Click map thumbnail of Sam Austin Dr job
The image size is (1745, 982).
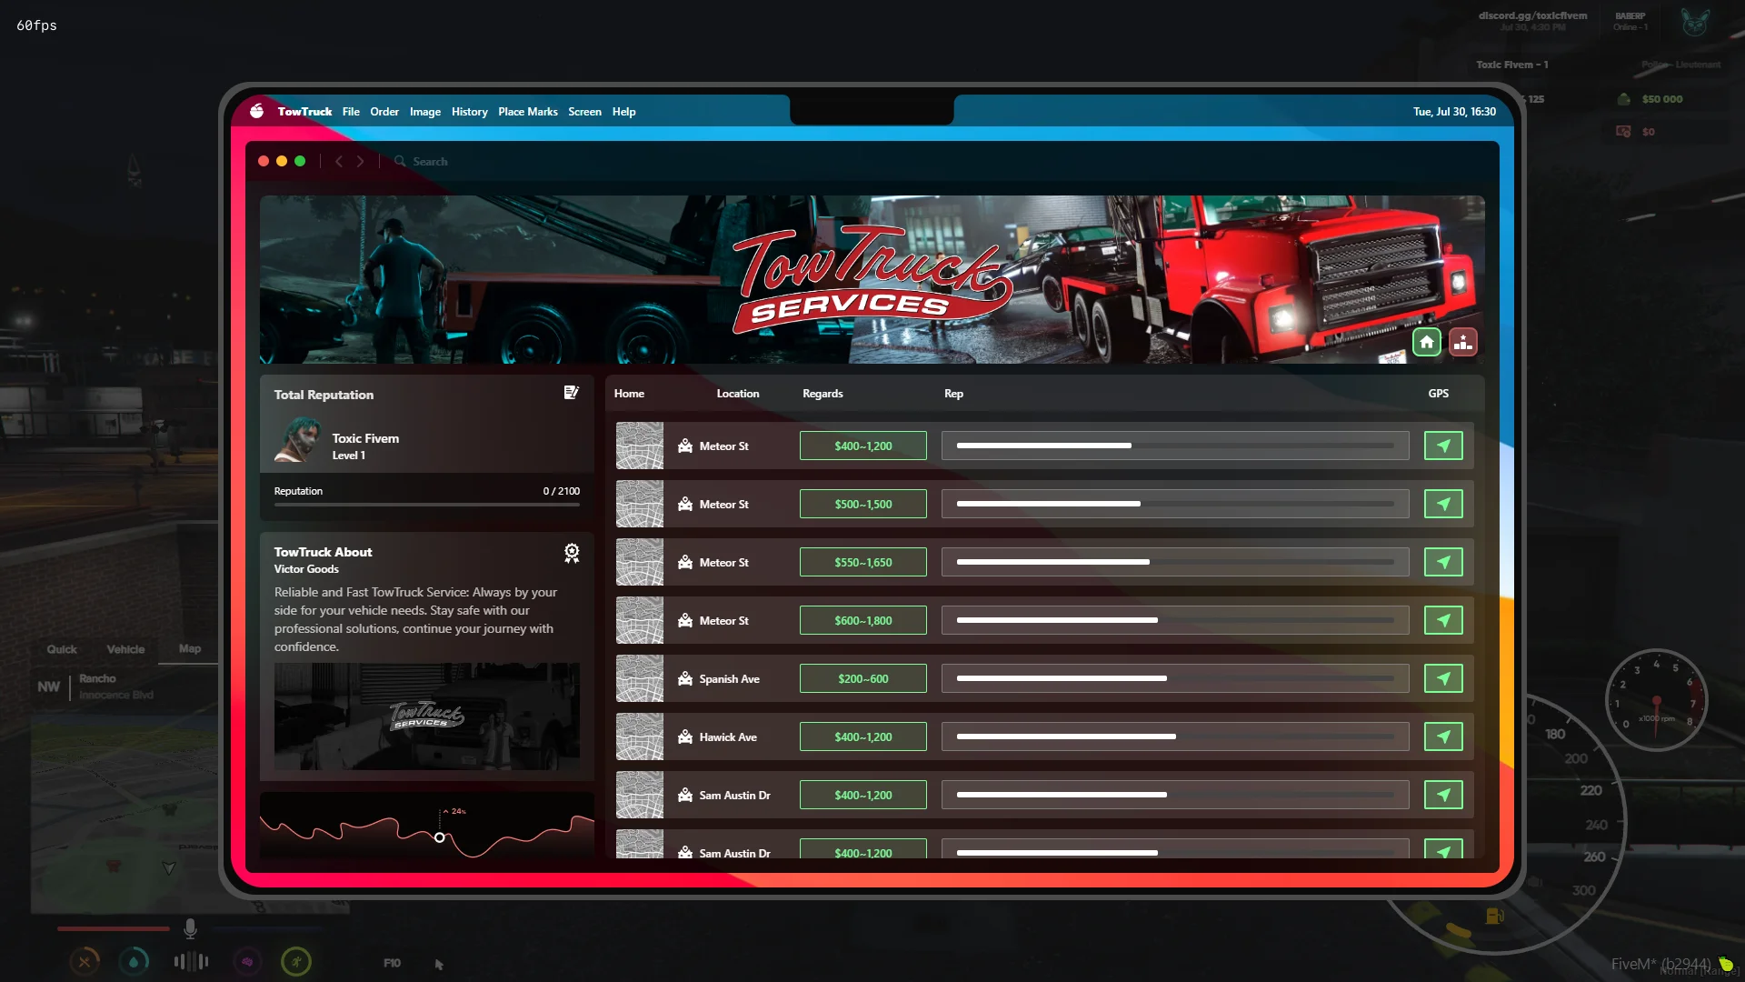pyautogui.click(x=639, y=795)
